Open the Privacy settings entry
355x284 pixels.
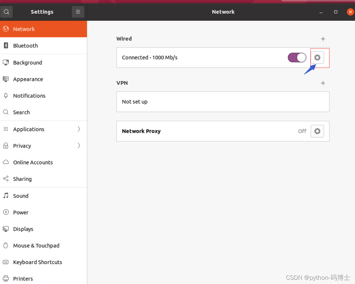click(x=44, y=146)
